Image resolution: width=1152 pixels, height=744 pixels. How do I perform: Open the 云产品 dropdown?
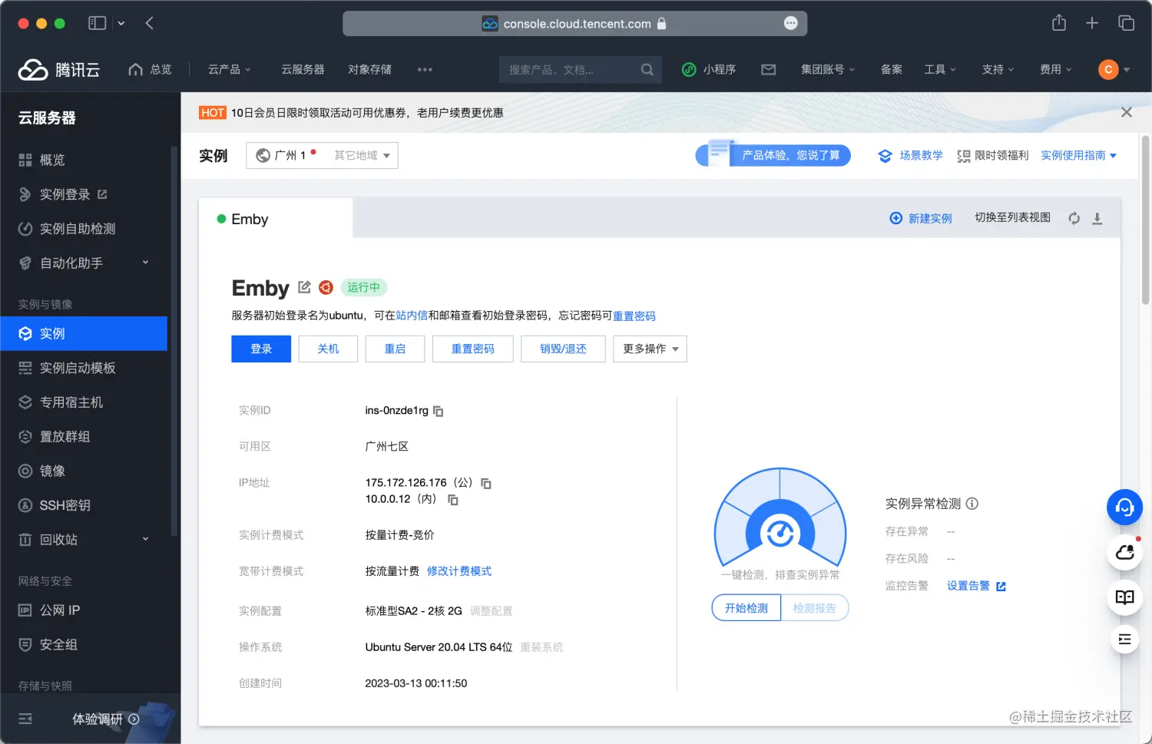click(229, 70)
